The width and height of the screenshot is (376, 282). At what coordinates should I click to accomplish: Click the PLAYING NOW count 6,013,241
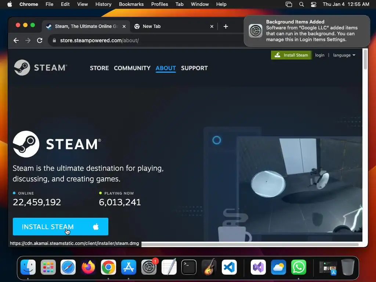(x=120, y=202)
